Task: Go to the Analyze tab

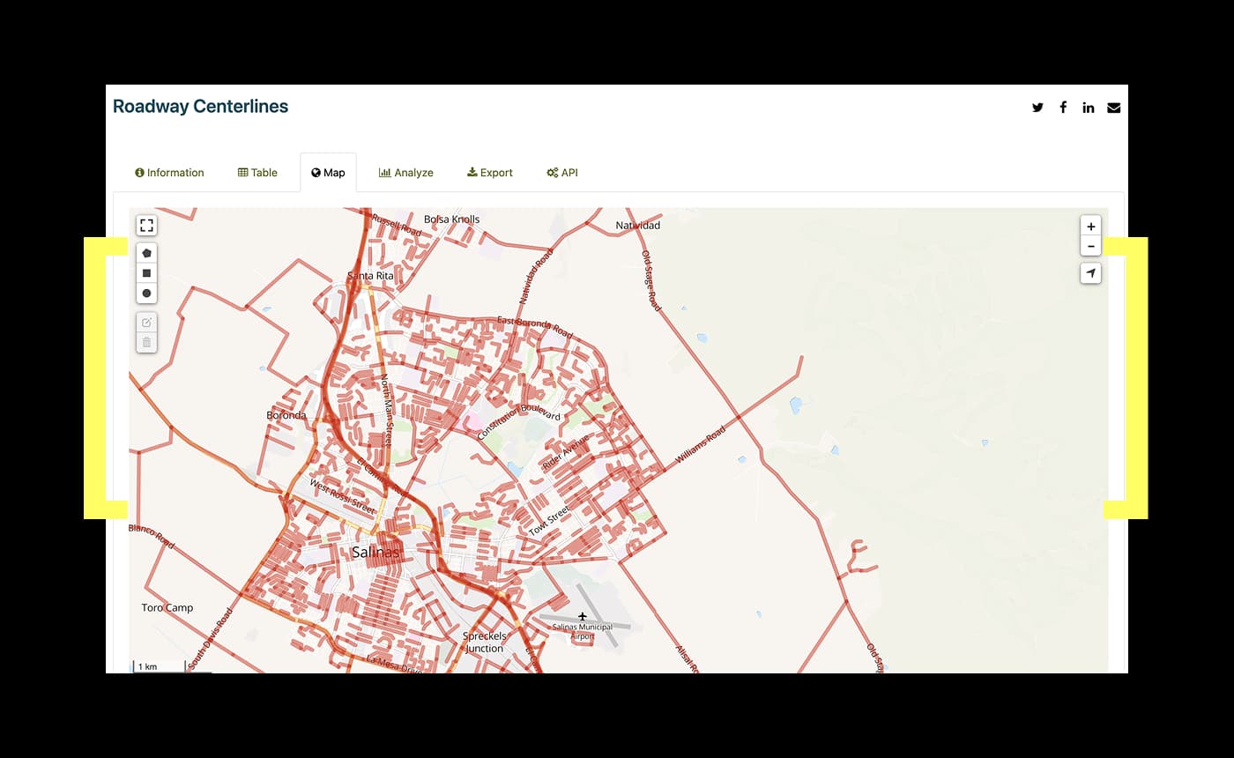Action: 405,173
